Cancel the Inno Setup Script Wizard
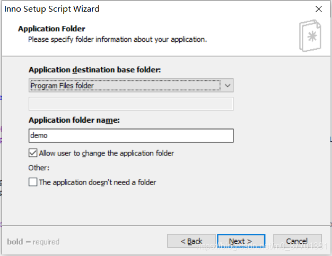The width and height of the screenshot is (332, 256). (x=298, y=241)
